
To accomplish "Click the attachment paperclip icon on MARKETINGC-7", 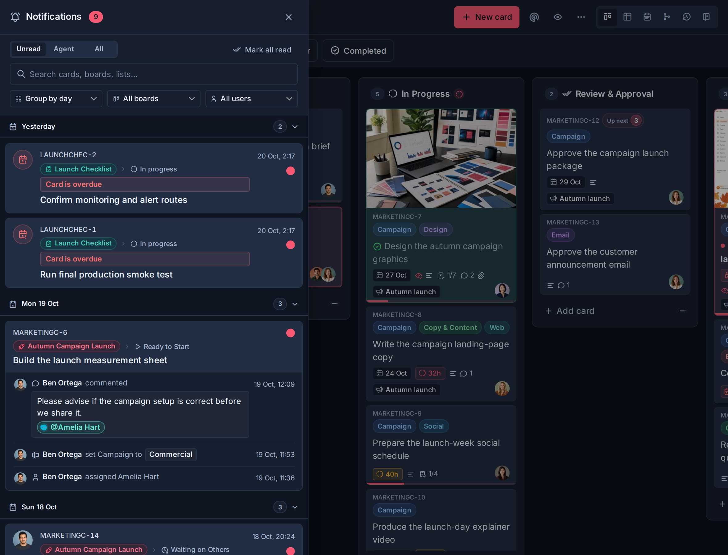I will pos(481,275).
